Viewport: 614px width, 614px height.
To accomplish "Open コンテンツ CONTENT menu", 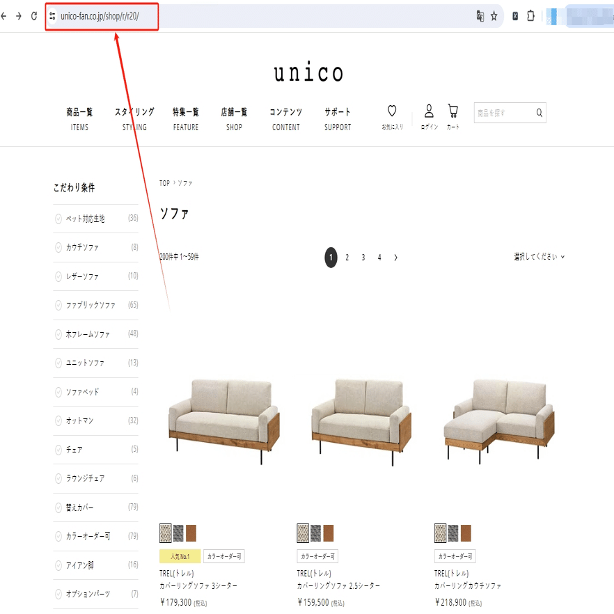I will tap(286, 119).
